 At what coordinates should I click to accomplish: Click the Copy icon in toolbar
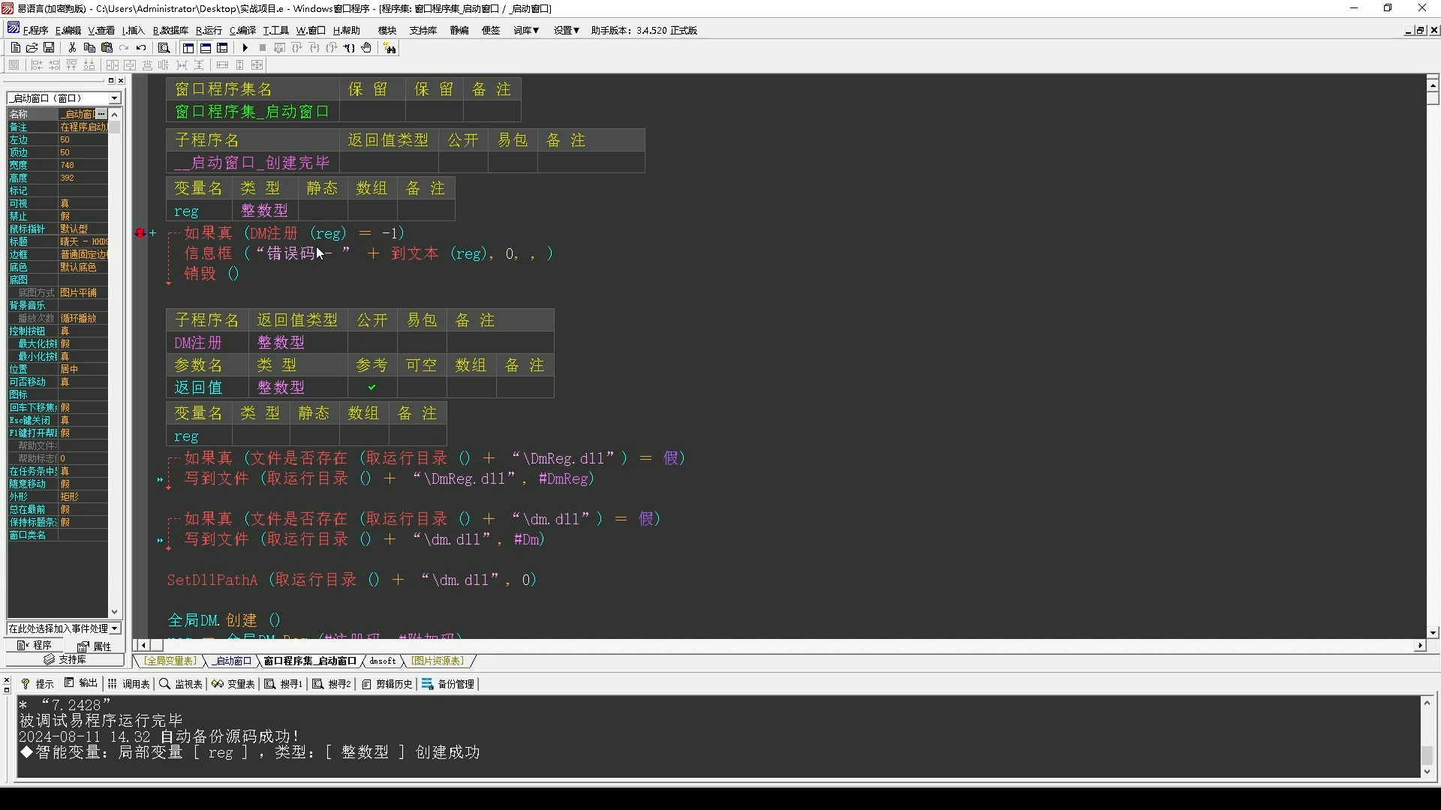(x=89, y=48)
